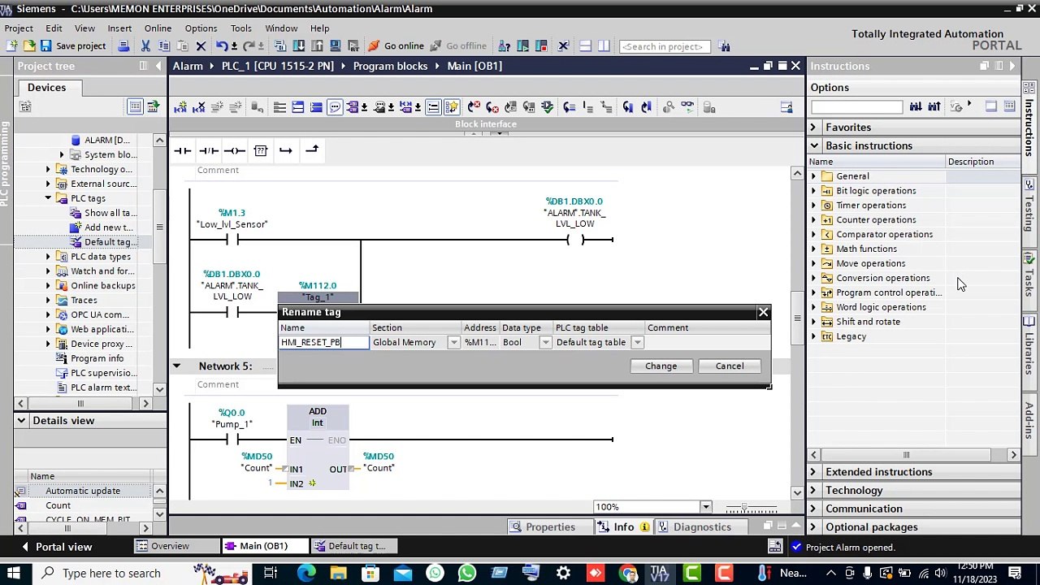Open the Section Global Memory dropdown
This screenshot has width=1040, height=585.
click(453, 343)
